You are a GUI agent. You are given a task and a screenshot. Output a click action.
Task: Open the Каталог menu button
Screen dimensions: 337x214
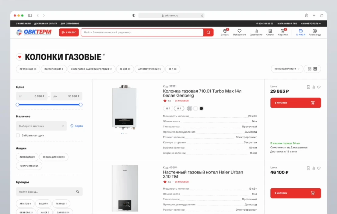(x=69, y=32)
